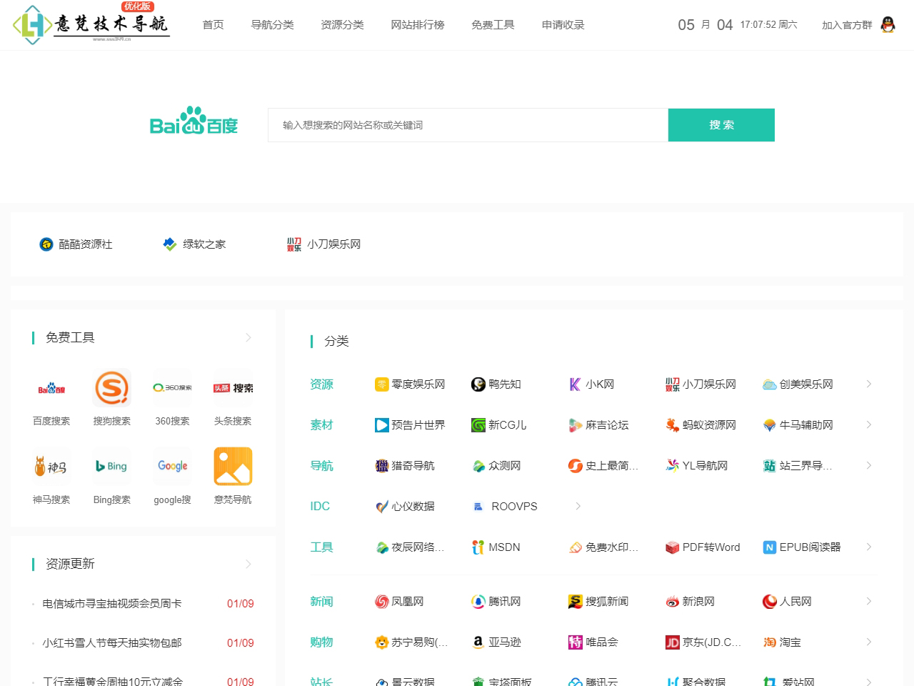
Task: Select the Baidu search engine icon
Action: point(51,388)
